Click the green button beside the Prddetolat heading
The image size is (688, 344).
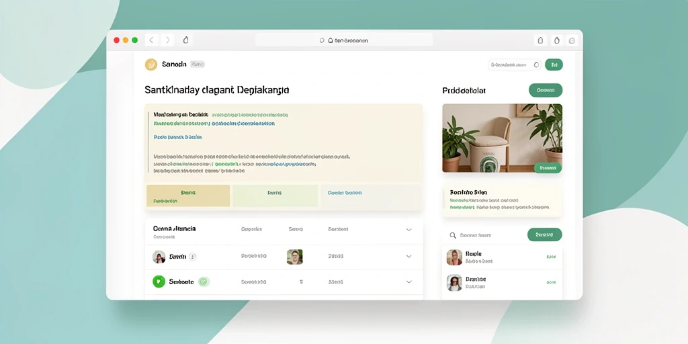point(546,91)
